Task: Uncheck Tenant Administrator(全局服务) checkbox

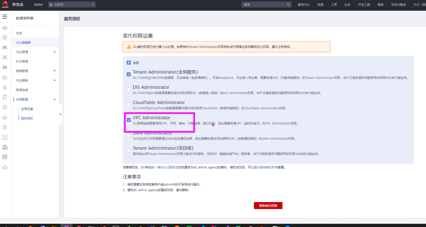Action: (x=129, y=74)
